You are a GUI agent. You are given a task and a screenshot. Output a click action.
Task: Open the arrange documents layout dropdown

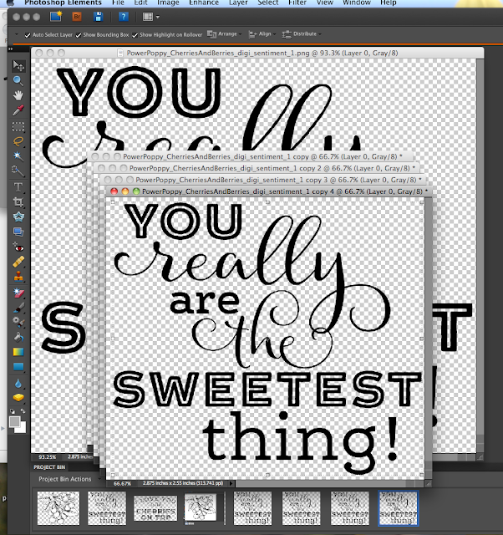coord(151,17)
